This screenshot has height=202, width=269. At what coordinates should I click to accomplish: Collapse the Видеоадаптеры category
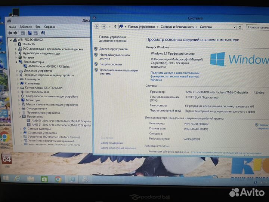click(x=16, y=62)
